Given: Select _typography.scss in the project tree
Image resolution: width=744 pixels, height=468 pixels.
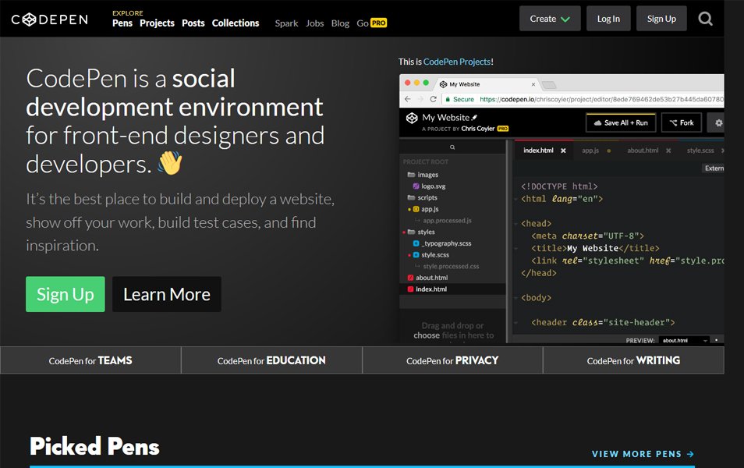Looking at the screenshot, I should coord(441,243).
